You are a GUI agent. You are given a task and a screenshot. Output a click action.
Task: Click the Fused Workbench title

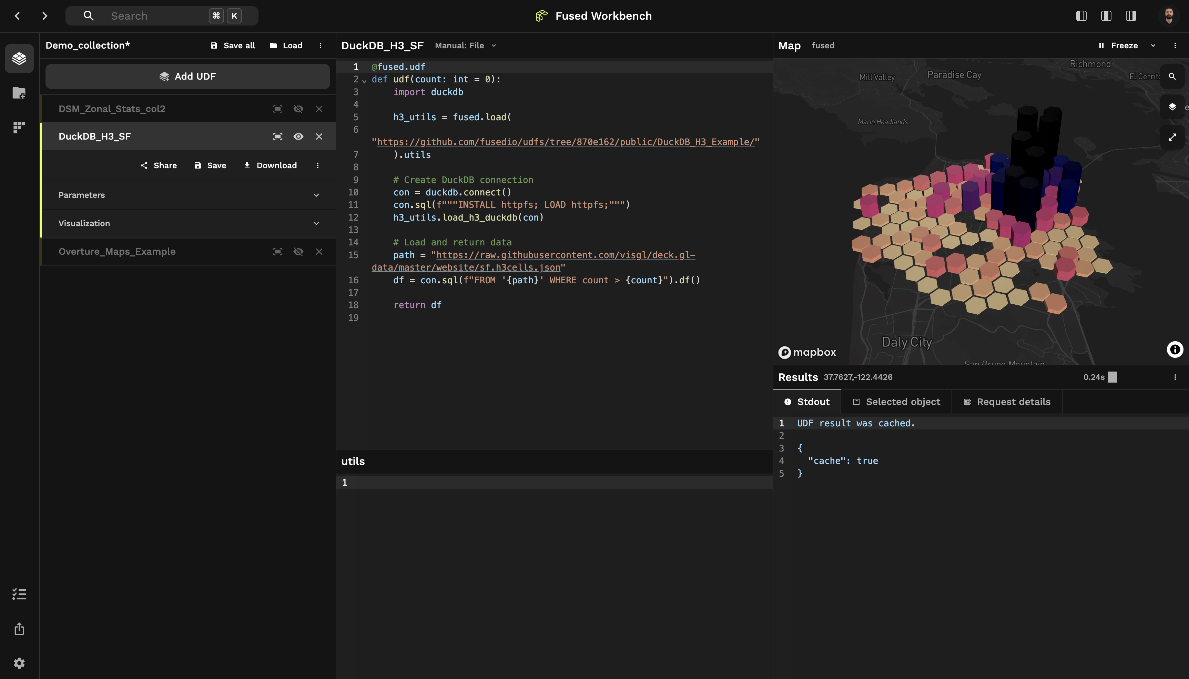click(x=603, y=16)
